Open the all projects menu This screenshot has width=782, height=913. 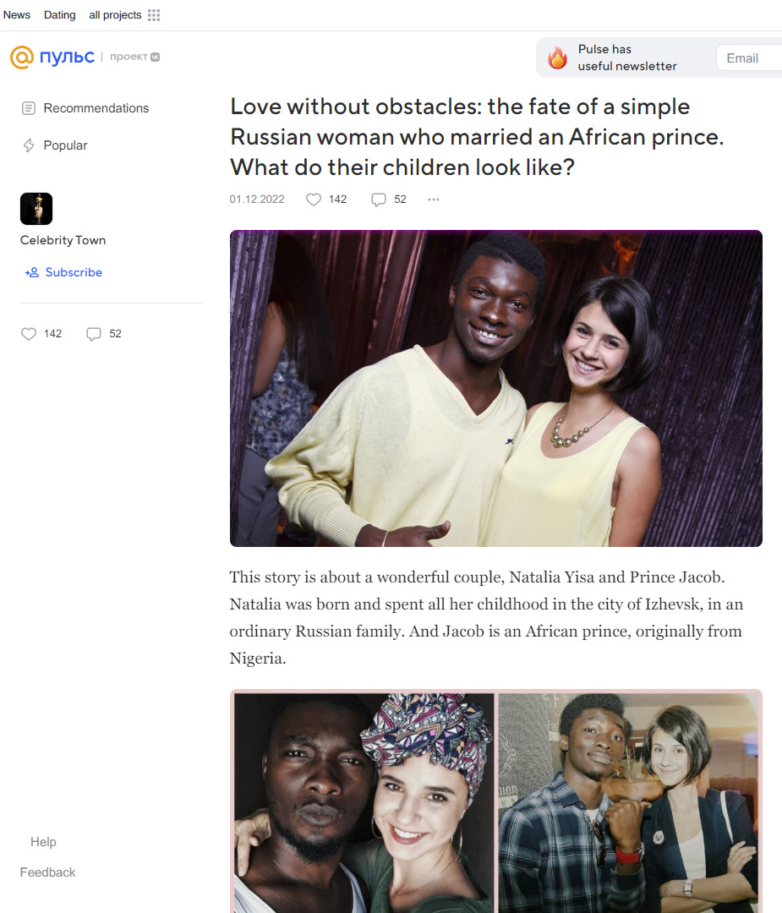[x=115, y=15]
